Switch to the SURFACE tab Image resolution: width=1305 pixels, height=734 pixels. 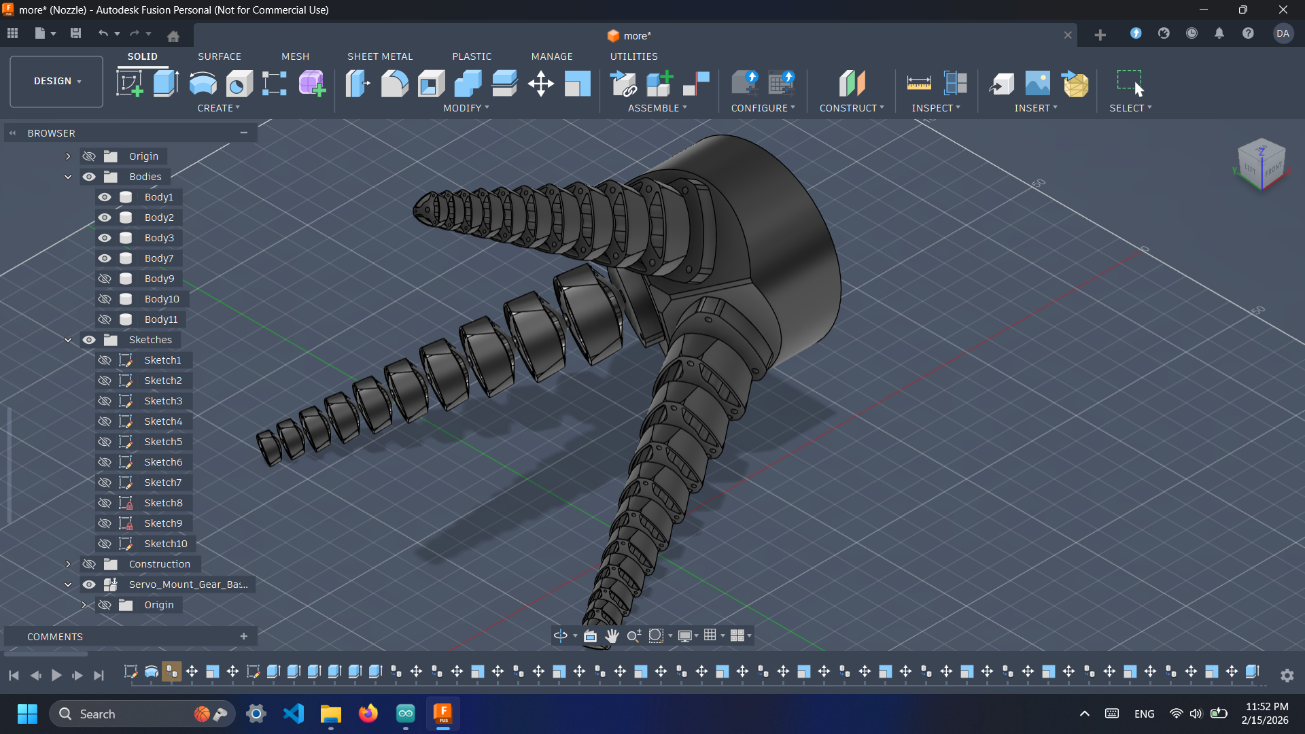pos(220,56)
